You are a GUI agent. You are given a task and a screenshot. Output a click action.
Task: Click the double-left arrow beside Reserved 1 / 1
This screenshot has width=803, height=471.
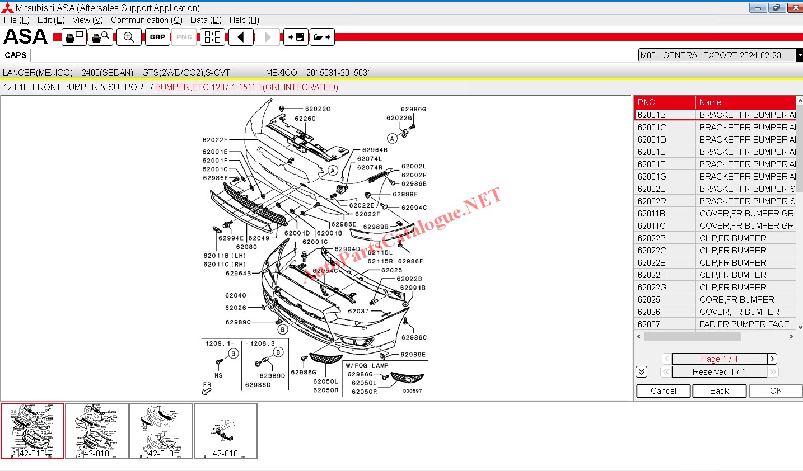coord(666,372)
